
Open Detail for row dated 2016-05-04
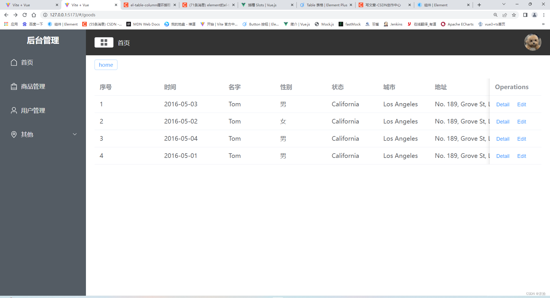pyautogui.click(x=503, y=139)
